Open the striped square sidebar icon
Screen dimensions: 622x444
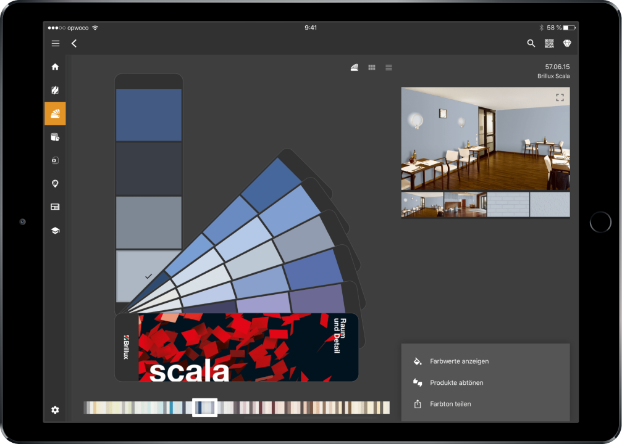[55, 90]
